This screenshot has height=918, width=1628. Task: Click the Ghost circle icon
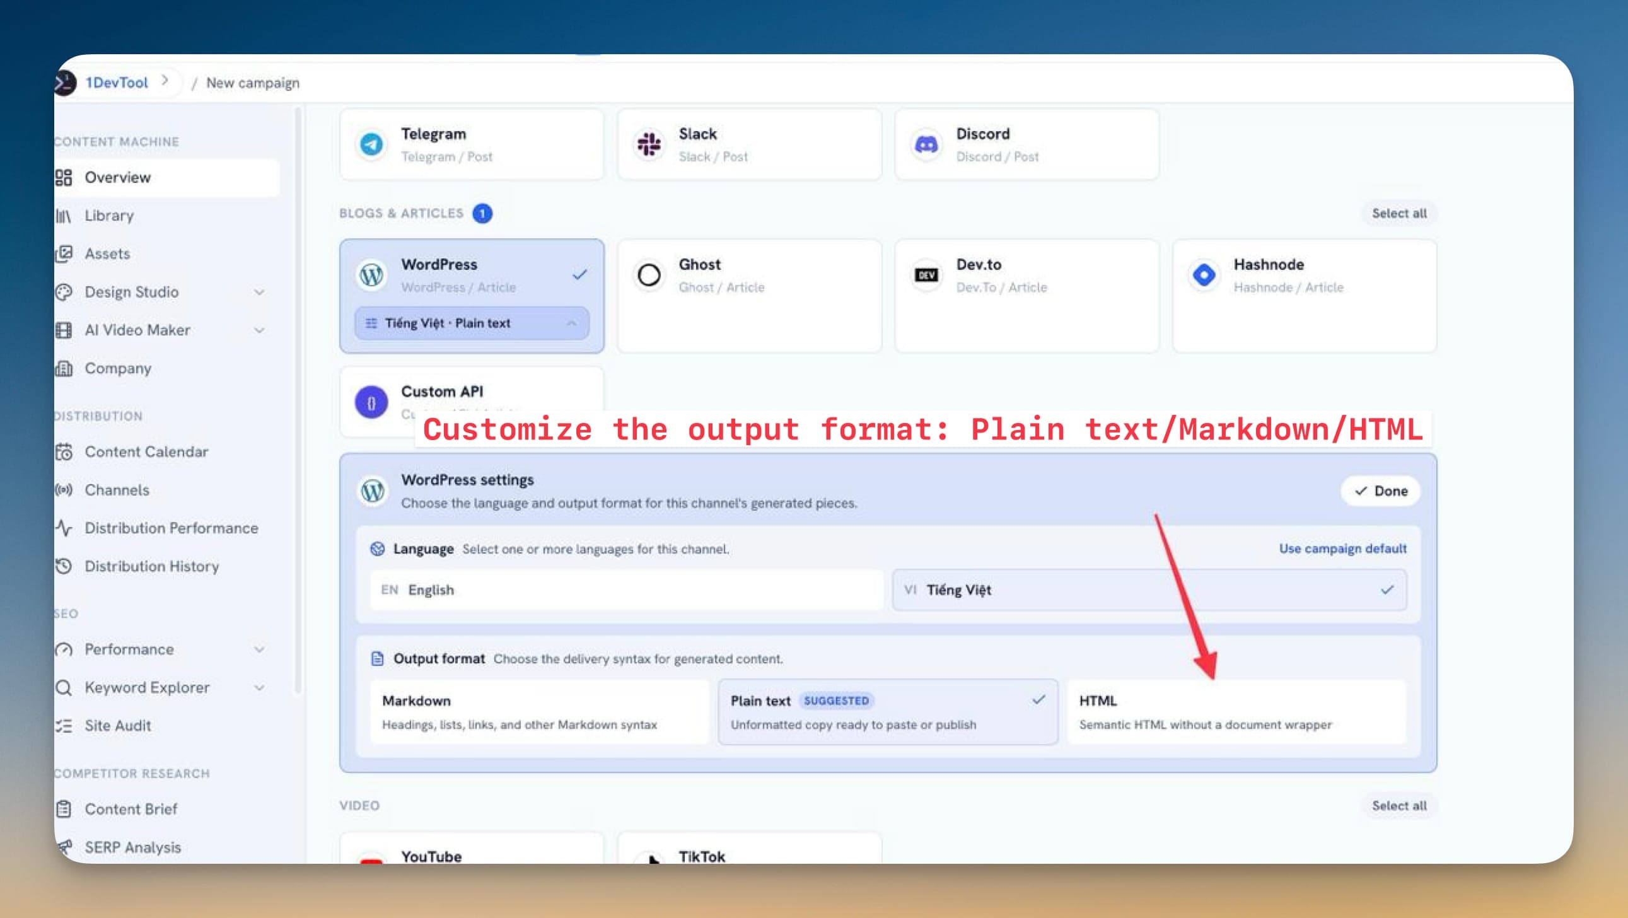(x=648, y=275)
